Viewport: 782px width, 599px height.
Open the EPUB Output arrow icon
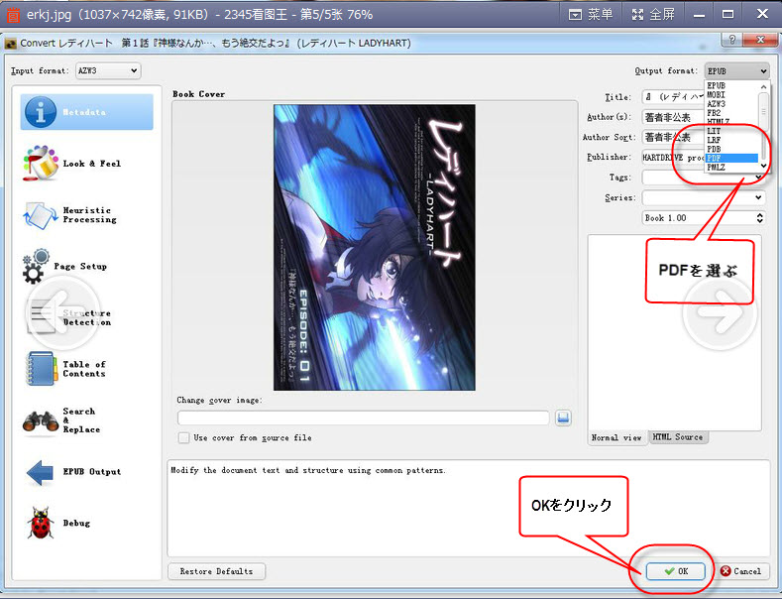coord(40,472)
